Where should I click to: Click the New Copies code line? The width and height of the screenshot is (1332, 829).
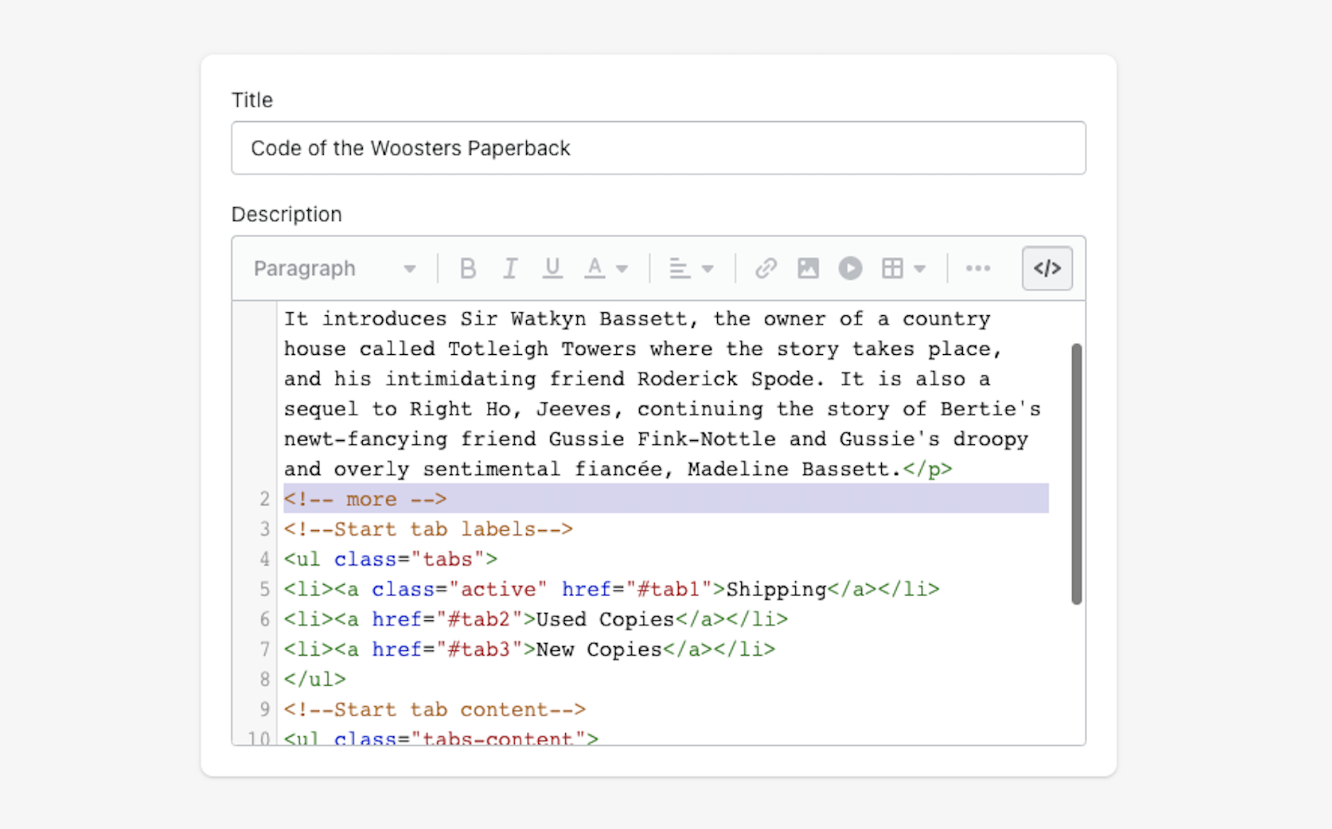coord(530,649)
